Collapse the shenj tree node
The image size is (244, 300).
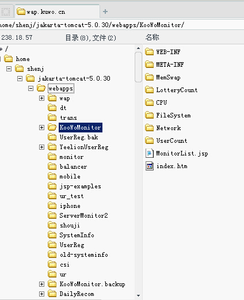point(9,69)
